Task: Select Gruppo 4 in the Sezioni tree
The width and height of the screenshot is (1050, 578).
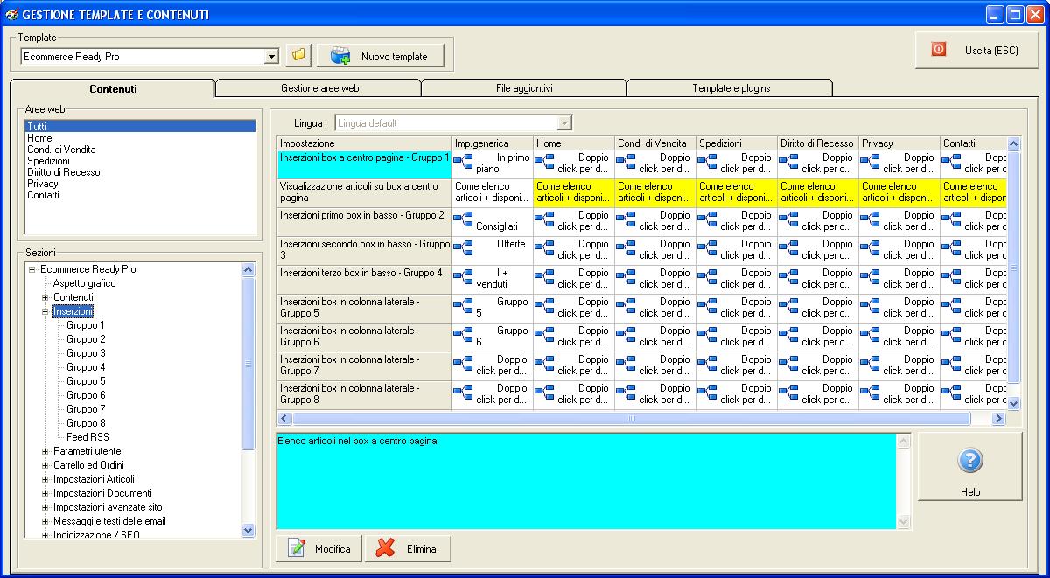Action: (86, 367)
